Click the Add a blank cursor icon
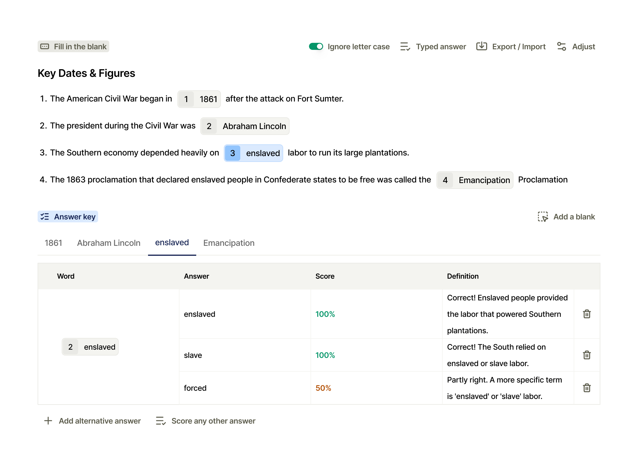The width and height of the screenshot is (638, 467). (x=543, y=217)
